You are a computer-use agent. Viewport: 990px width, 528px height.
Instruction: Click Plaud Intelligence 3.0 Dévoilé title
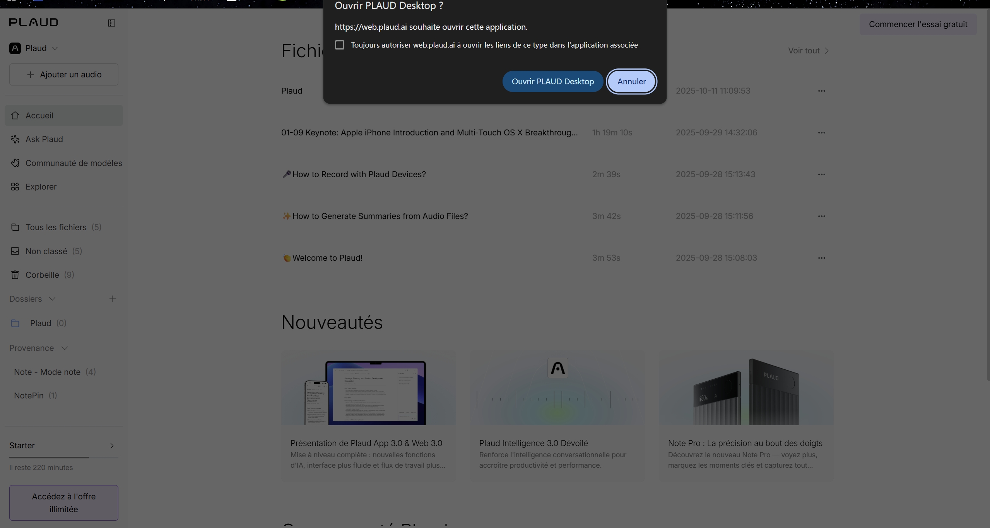pos(533,443)
